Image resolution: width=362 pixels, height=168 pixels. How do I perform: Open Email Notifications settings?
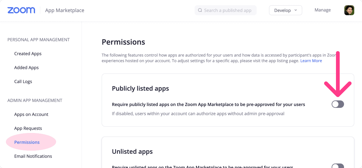click(33, 156)
